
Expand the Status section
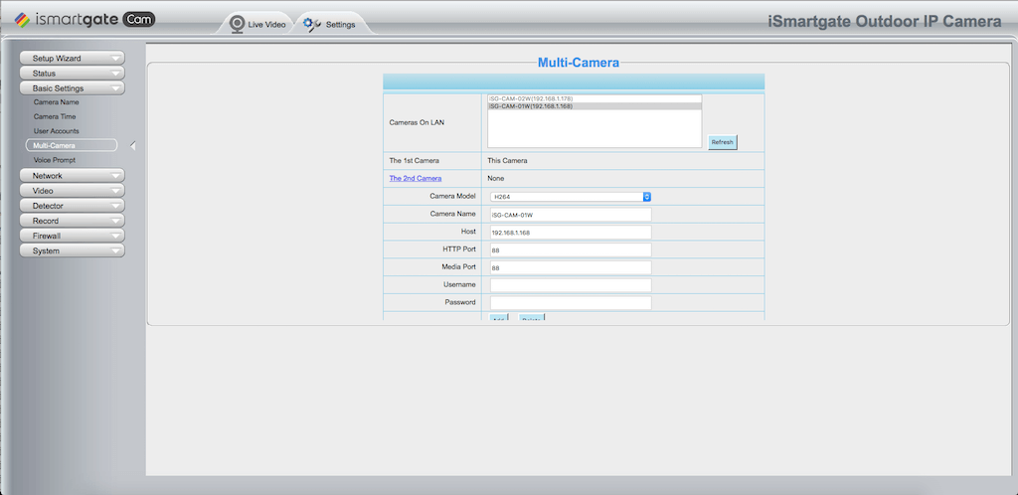[x=72, y=74]
